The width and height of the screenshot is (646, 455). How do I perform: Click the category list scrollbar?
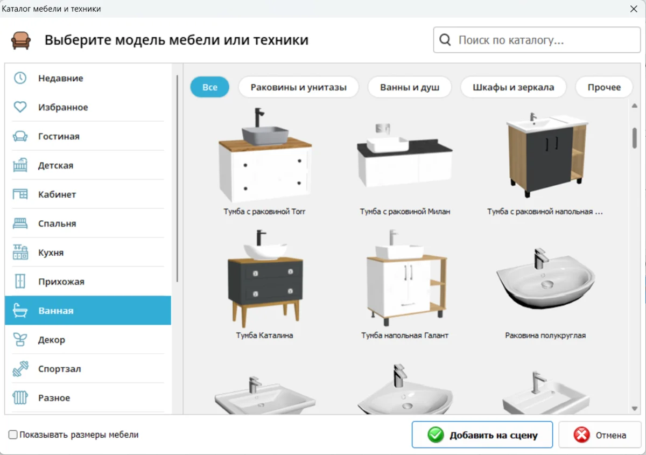(177, 179)
